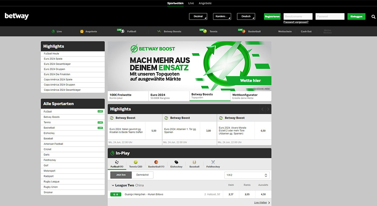Focus the Benutzername input field
Image resolution: width=377 pixels, height=206 pixels.
point(298,16)
